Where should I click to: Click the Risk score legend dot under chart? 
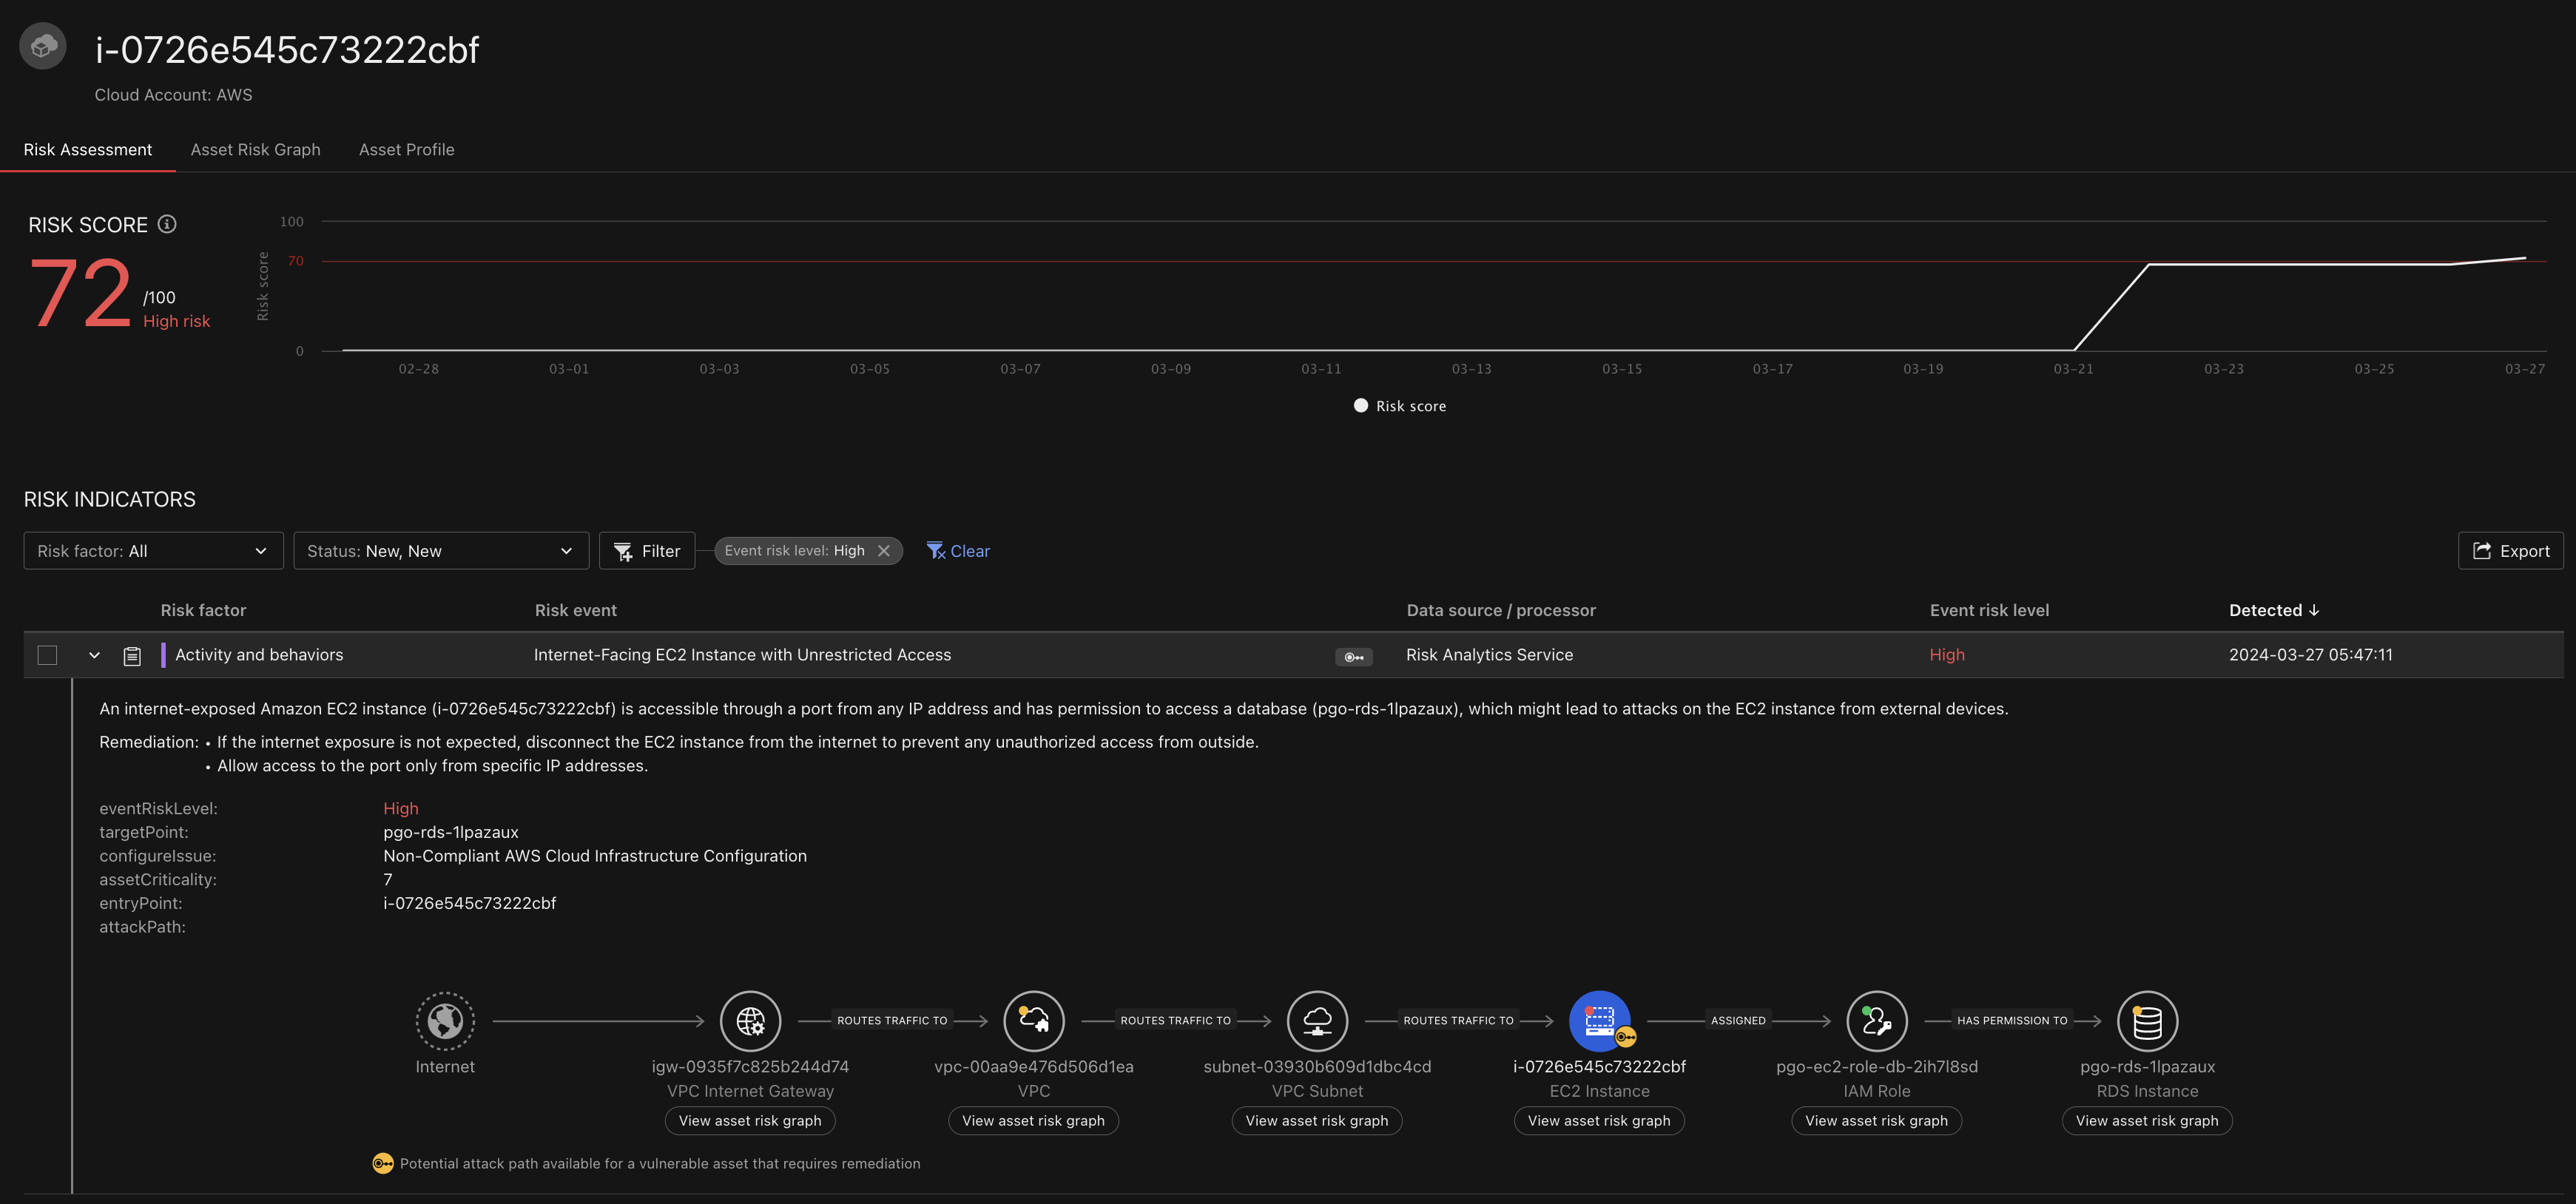(1360, 406)
